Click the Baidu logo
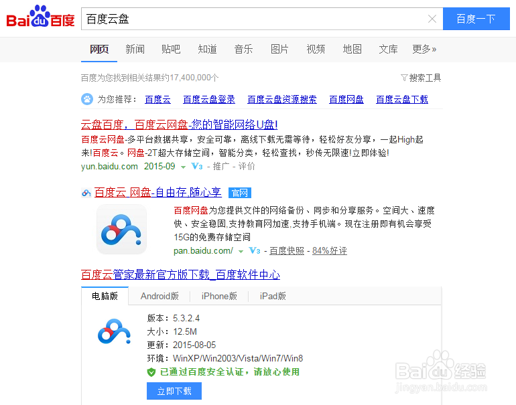 [x=40, y=16]
